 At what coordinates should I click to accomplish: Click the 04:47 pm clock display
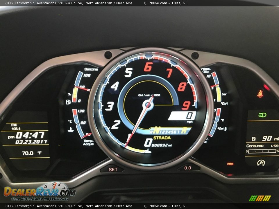[x=26, y=136]
